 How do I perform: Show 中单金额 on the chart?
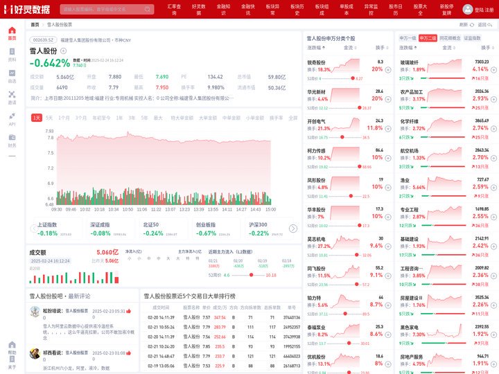[x=231, y=118]
